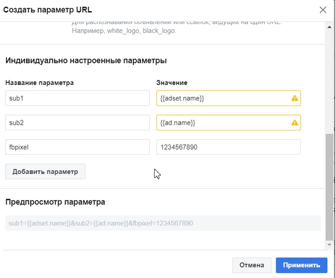Apply changes with Применить button
The image size is (335, 278).
pos(302,265)
